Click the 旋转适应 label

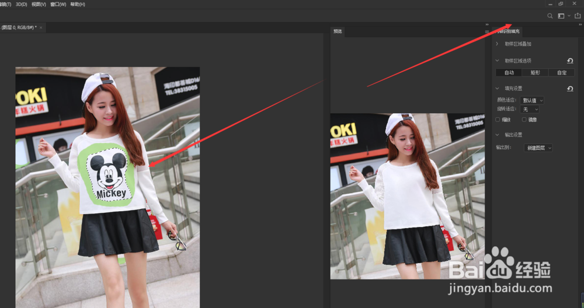[x=507, y=109]
